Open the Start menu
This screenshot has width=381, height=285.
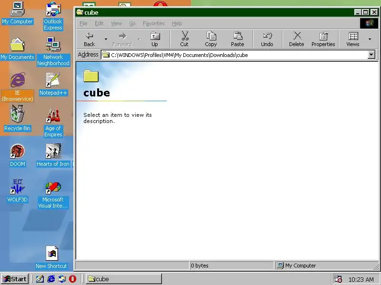coord(15,279)
